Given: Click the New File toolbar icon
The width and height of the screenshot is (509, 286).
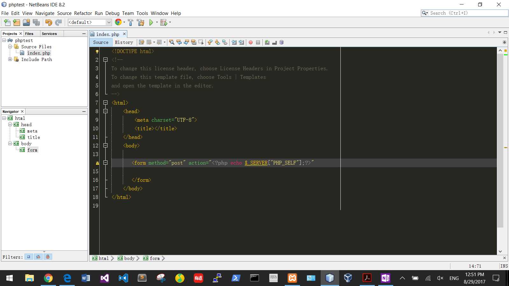Looking at the screenshot, I should tap(7, 22).
